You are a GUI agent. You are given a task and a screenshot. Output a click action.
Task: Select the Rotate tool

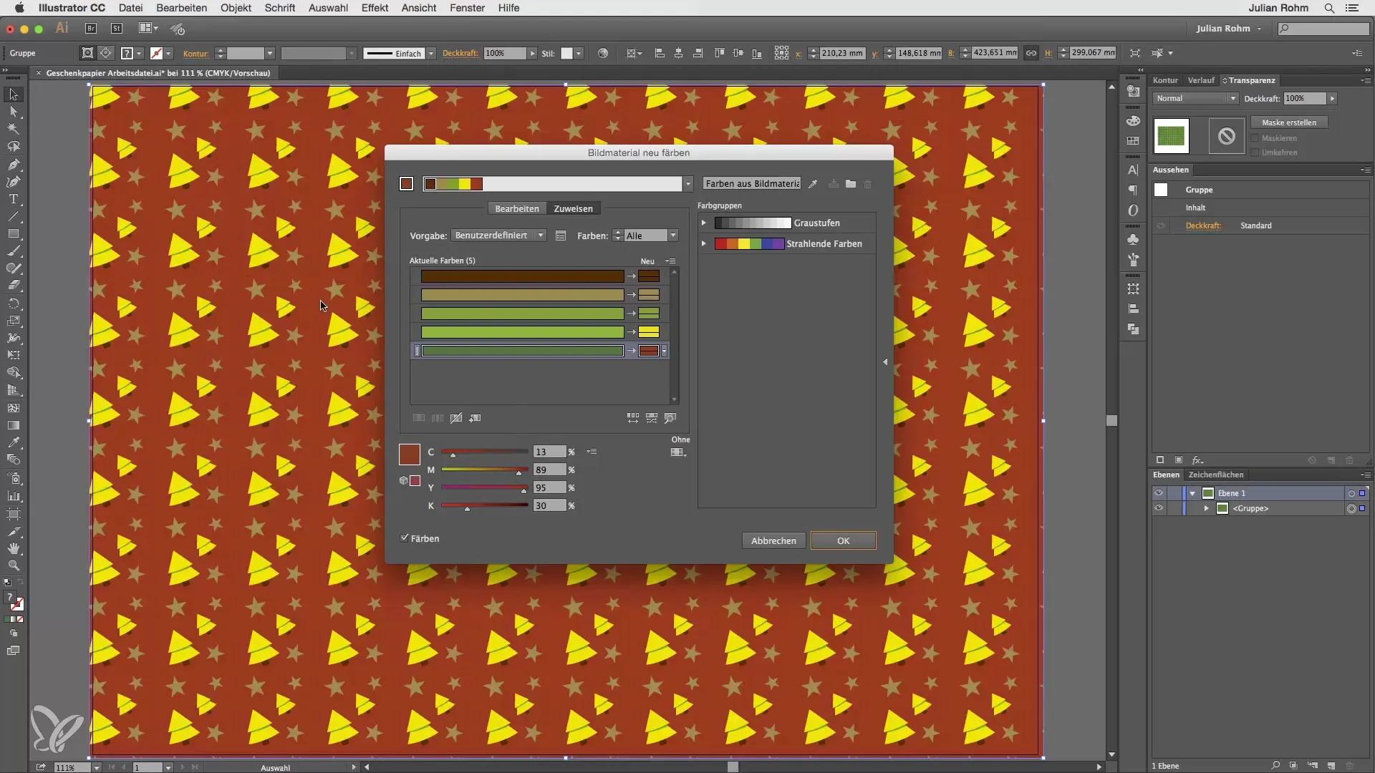(x=13, y=303)
